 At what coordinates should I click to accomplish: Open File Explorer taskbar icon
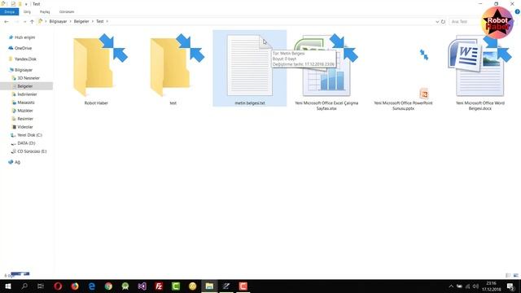(x=209, y=286)
